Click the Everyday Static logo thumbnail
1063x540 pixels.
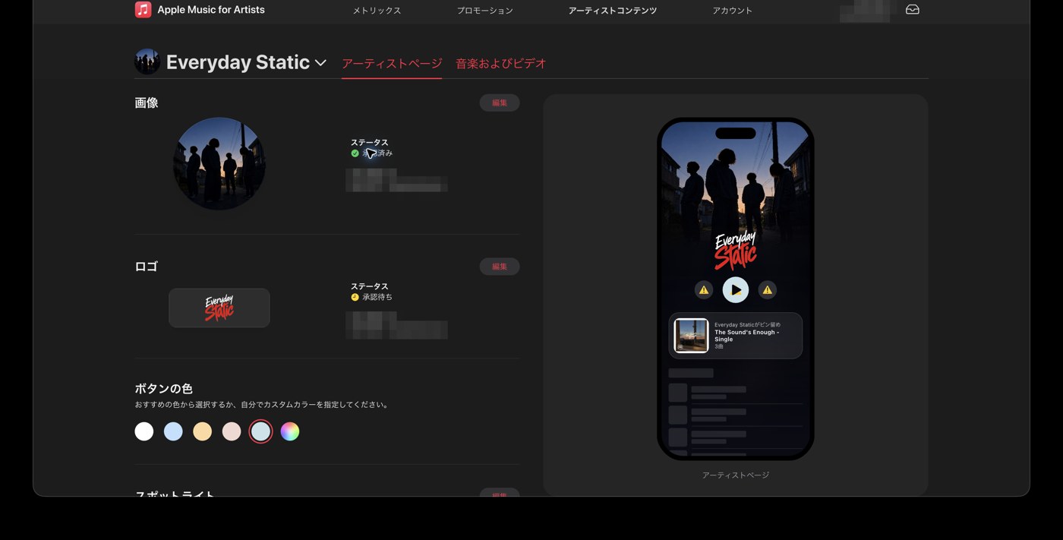[219, 308]
